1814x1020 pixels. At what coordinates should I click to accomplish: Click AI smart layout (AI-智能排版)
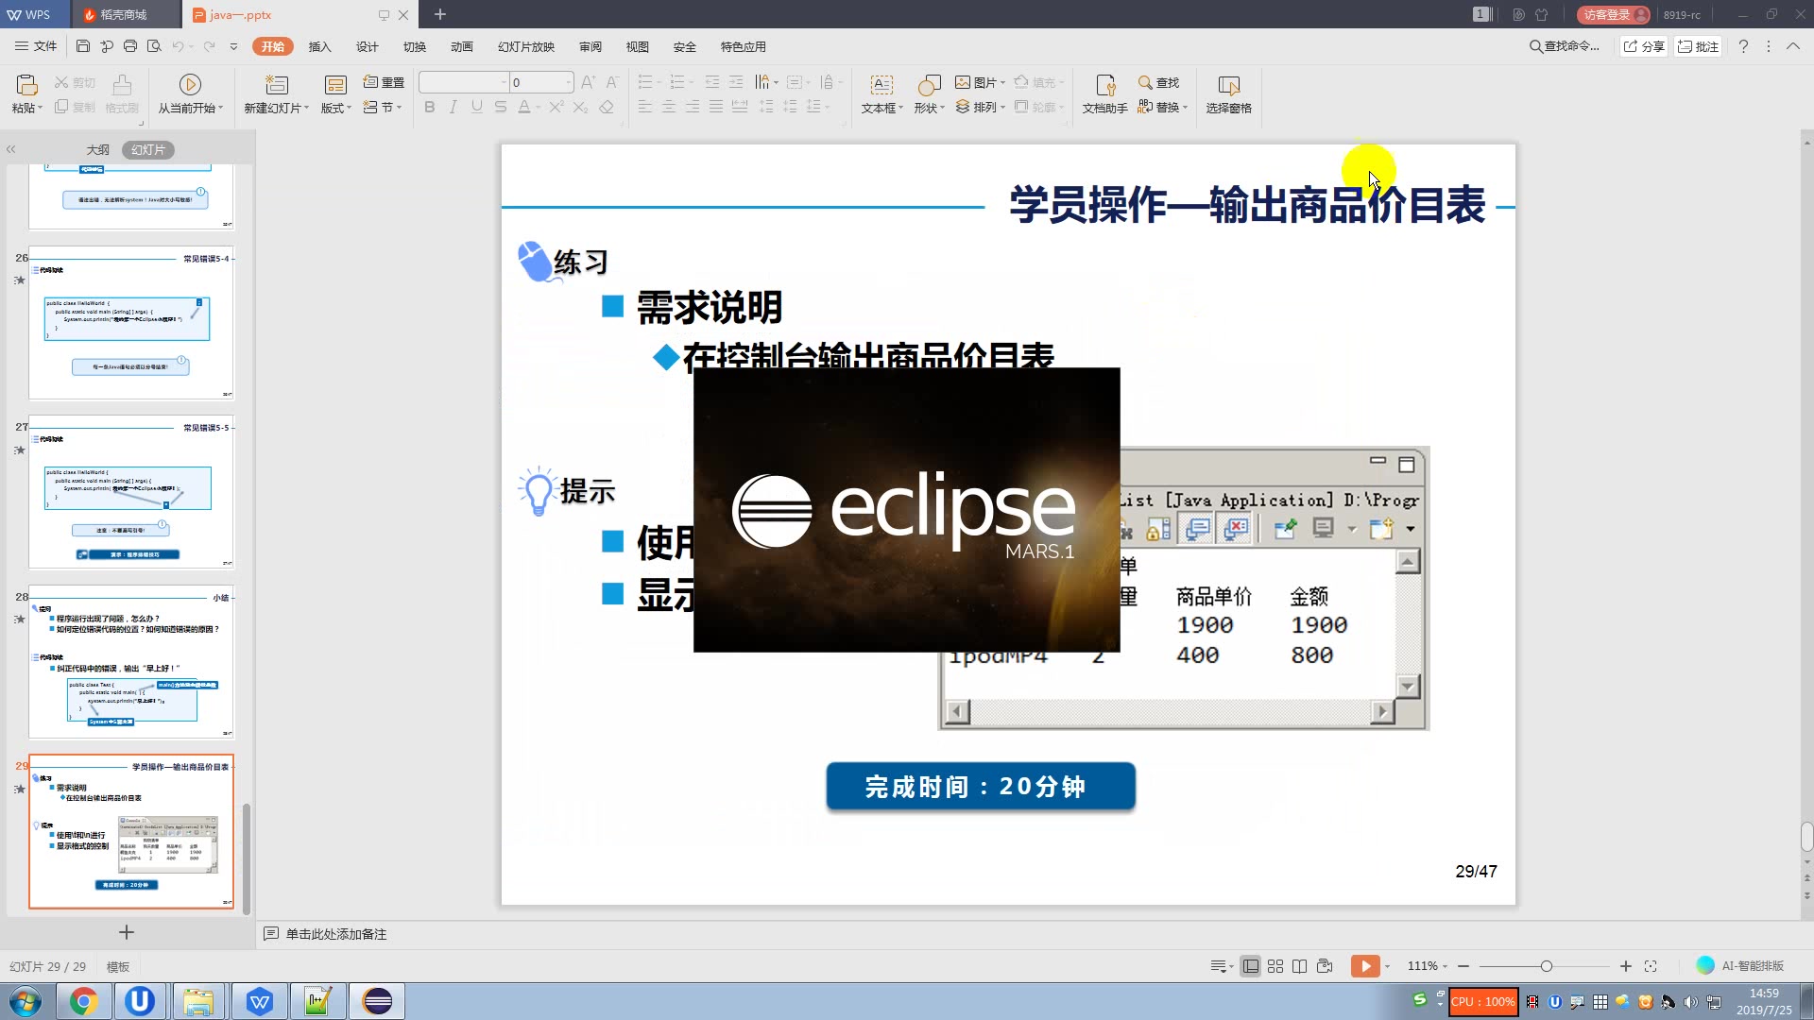pos(1740,965)
